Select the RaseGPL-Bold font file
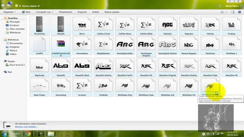This screenshot has width=244, height=137. pos(82,67)
